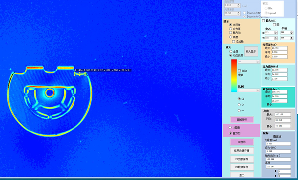Image resolution: width=298 pixels, height=180 pixels.
Task: Click the 轴方向 平均 value field
Action: 279,96
